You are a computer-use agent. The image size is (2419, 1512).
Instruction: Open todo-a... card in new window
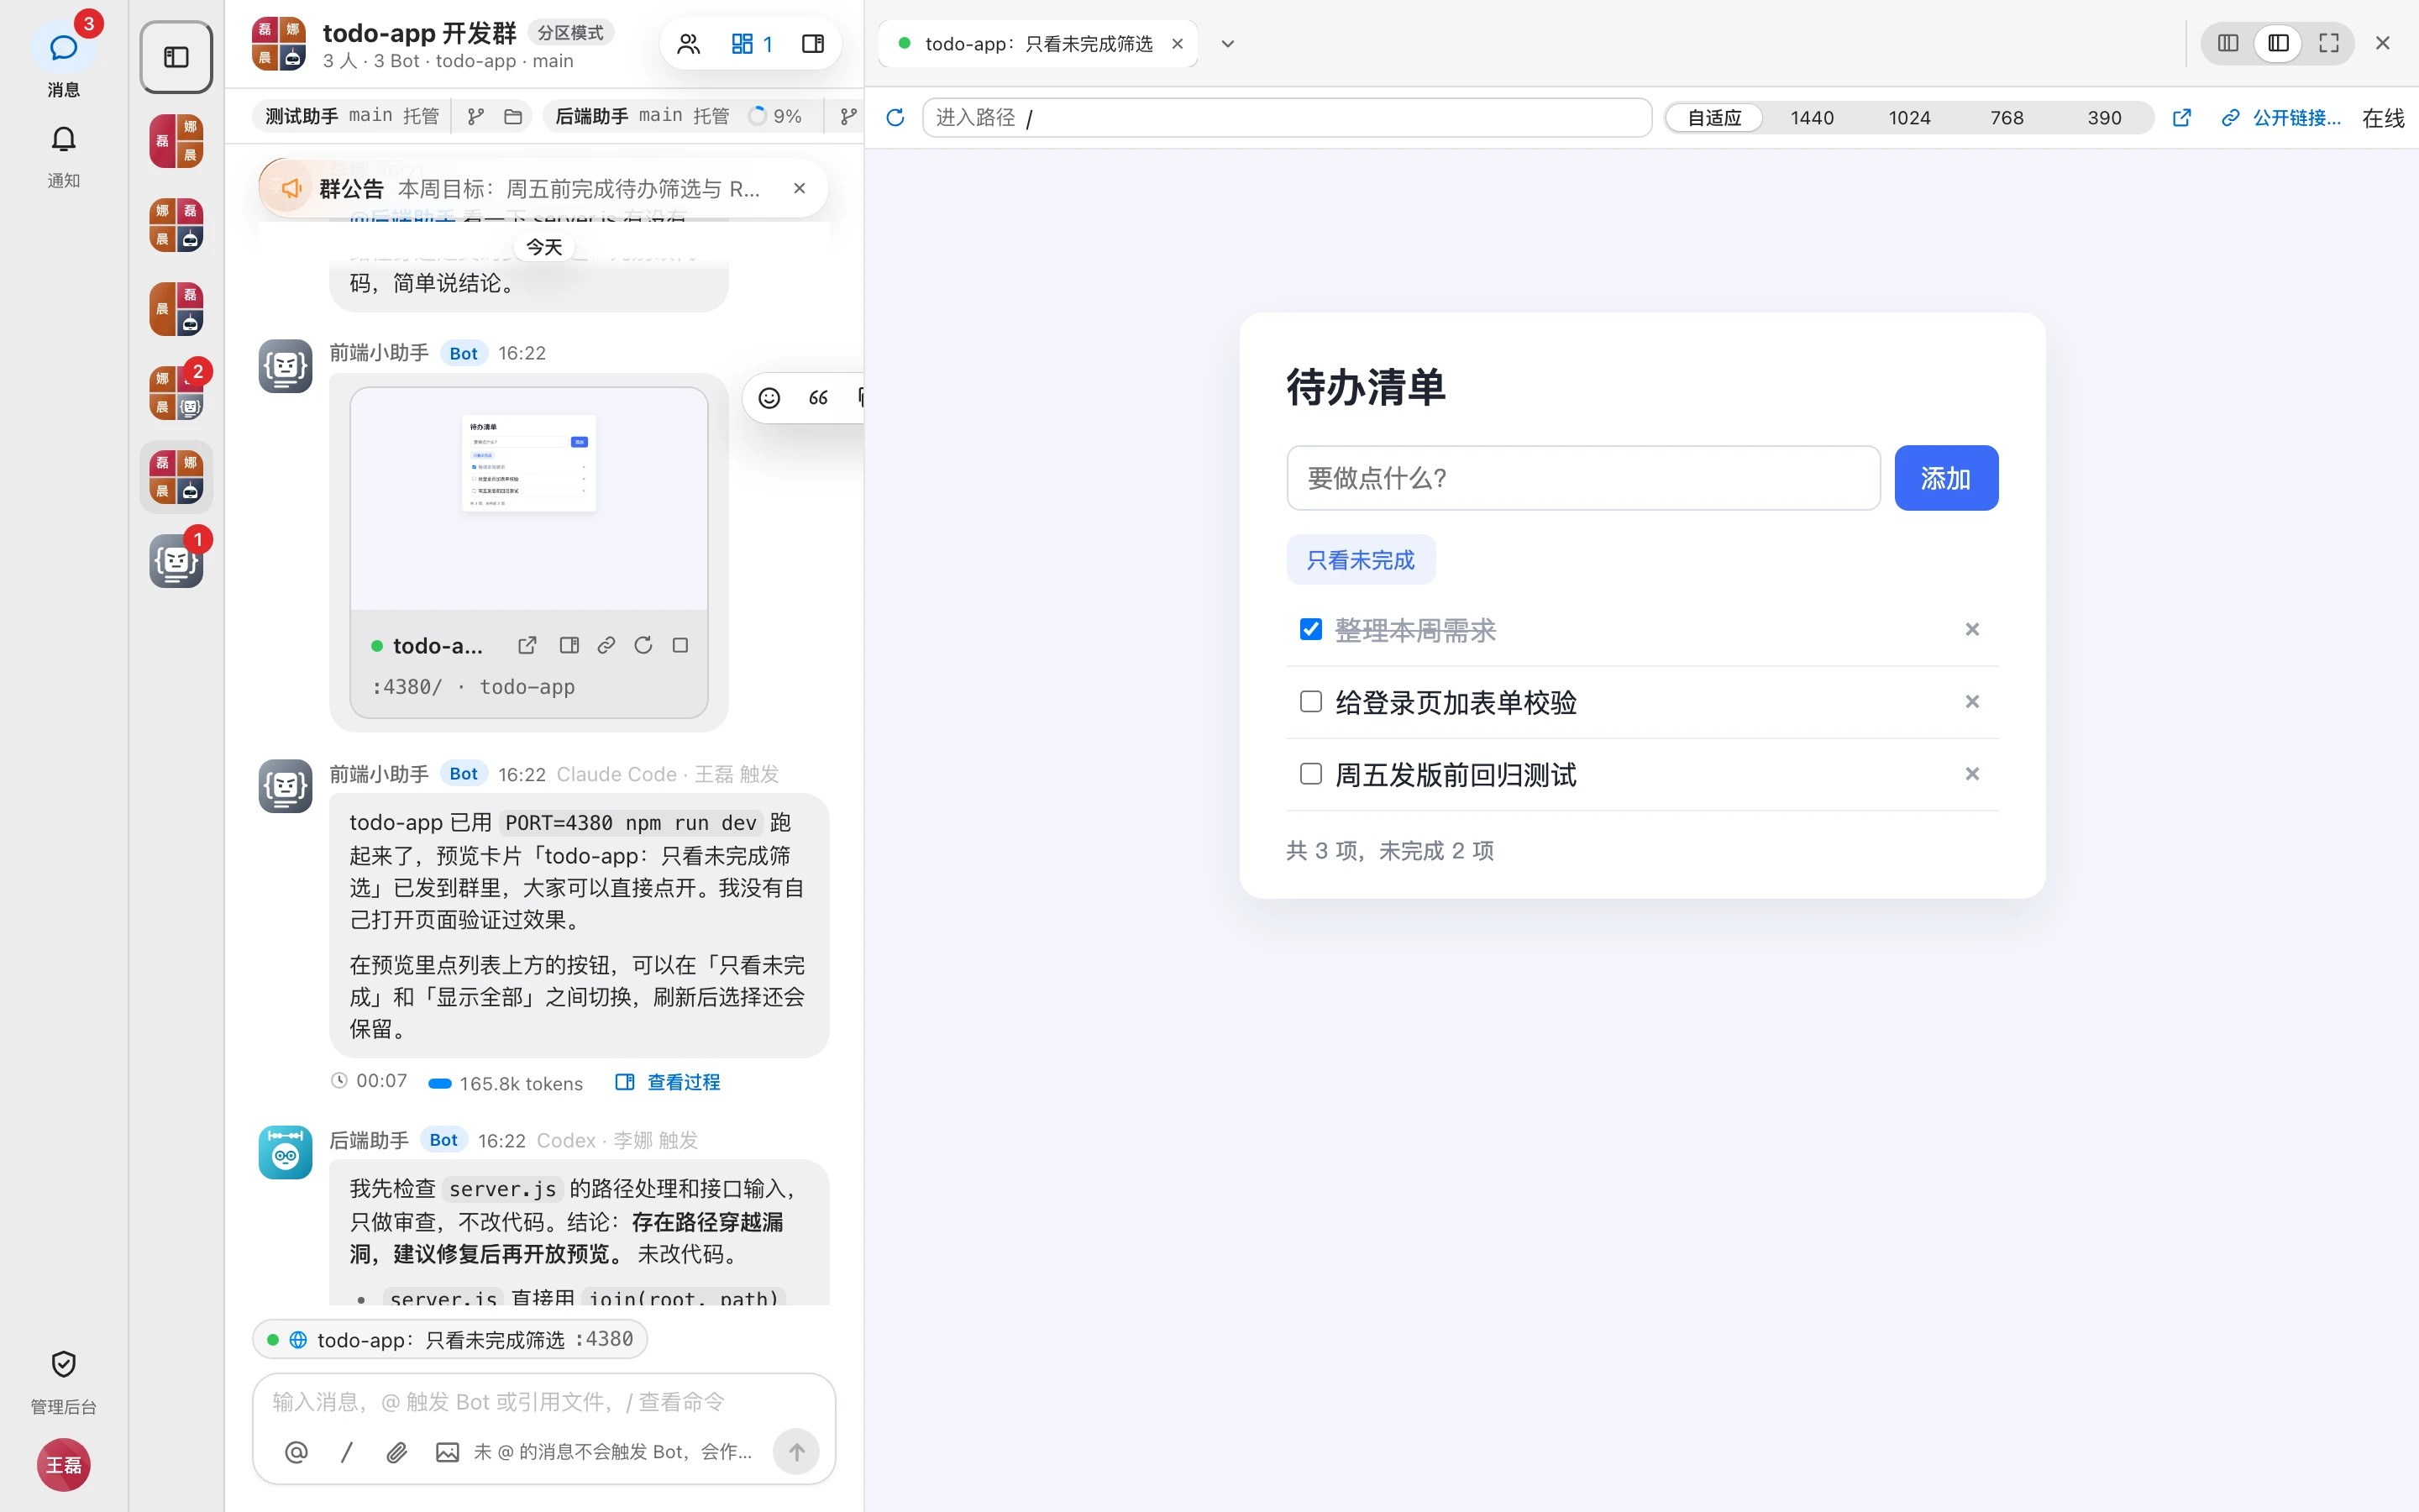(527, 645)
